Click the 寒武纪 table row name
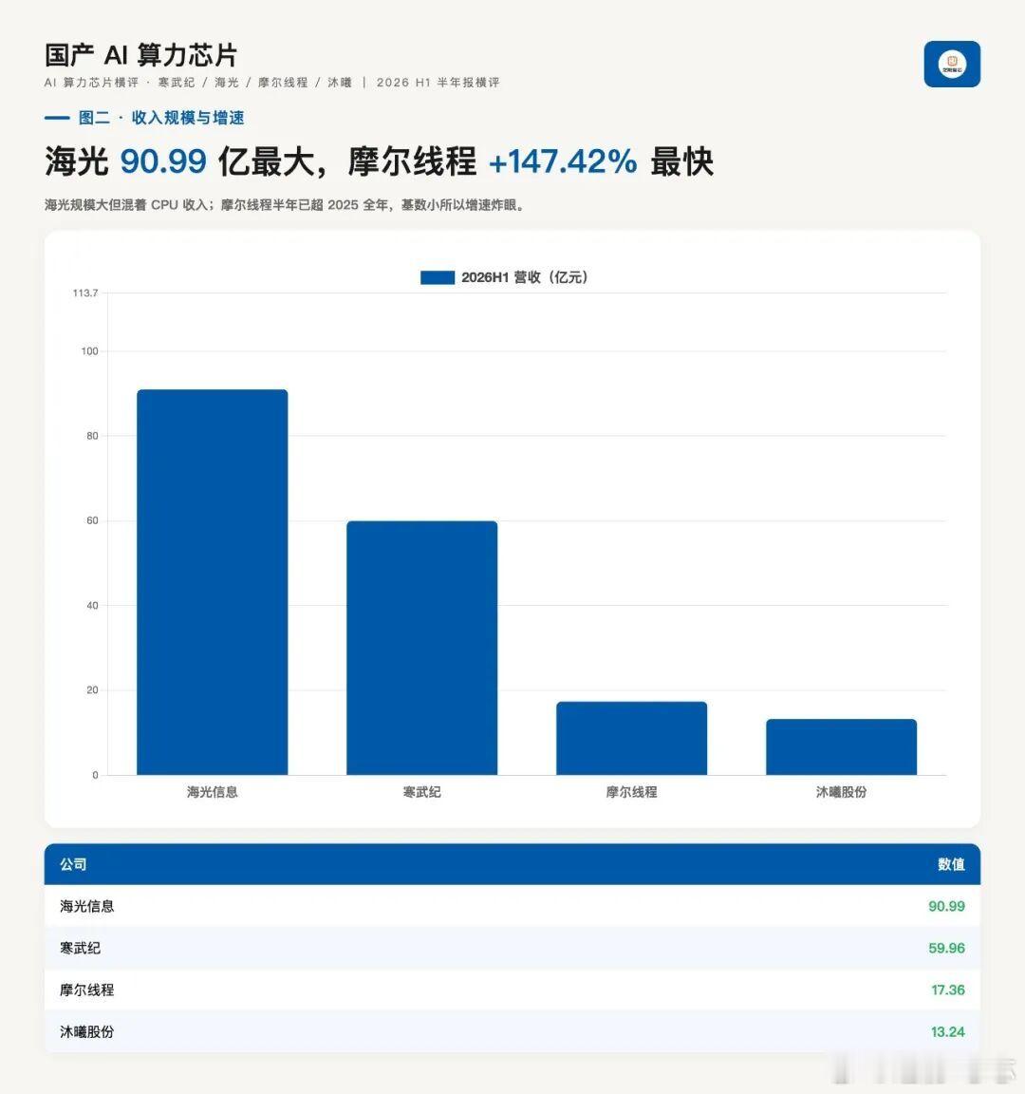 (x=80, y=948)
